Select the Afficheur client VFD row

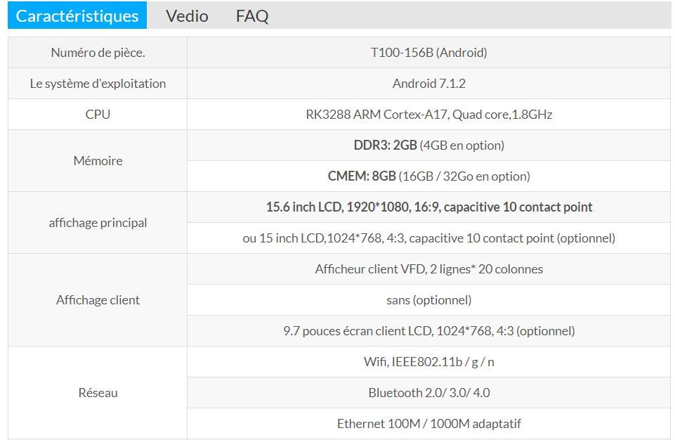coord(428,269)
